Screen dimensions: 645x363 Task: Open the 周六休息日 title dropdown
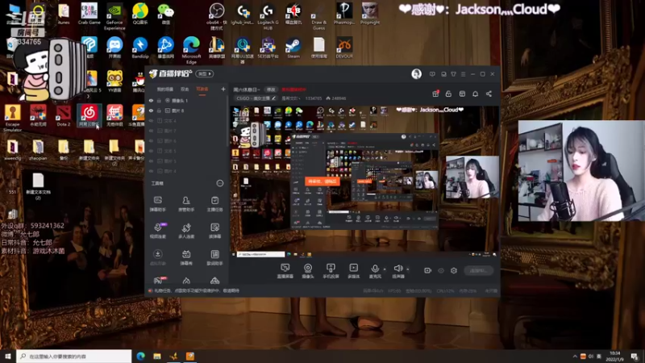click(247, 90)
